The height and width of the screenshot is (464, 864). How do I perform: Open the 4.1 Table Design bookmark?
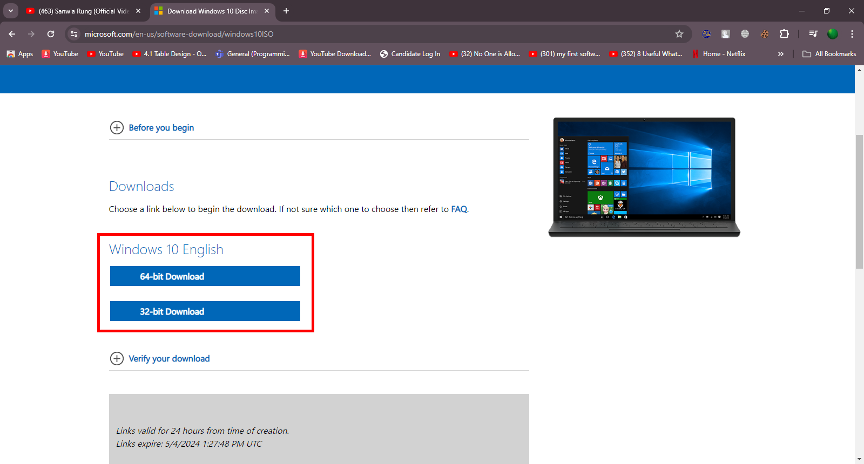tap(170, 54)
